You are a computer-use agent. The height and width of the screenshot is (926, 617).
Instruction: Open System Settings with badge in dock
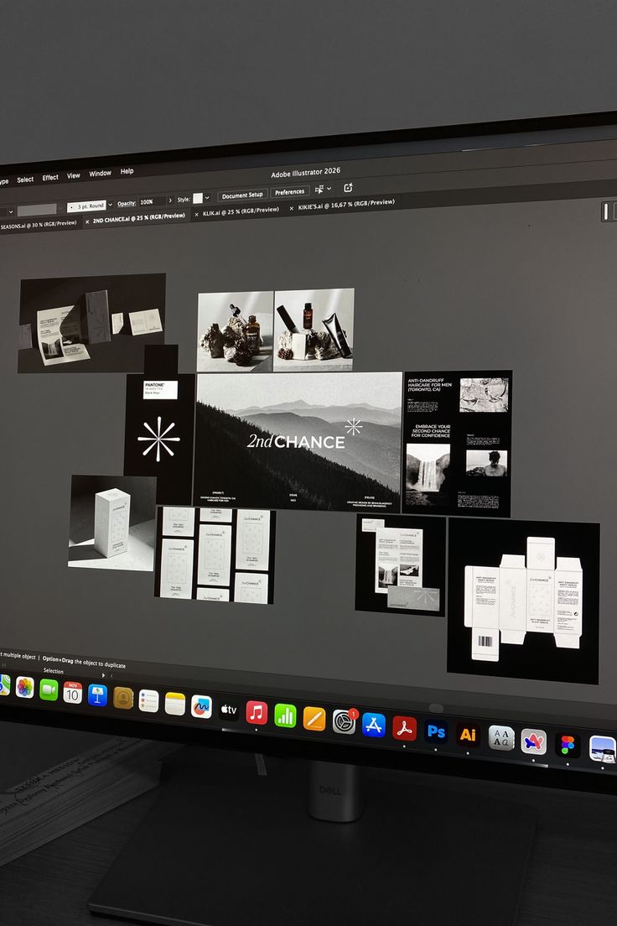point(345,721)
